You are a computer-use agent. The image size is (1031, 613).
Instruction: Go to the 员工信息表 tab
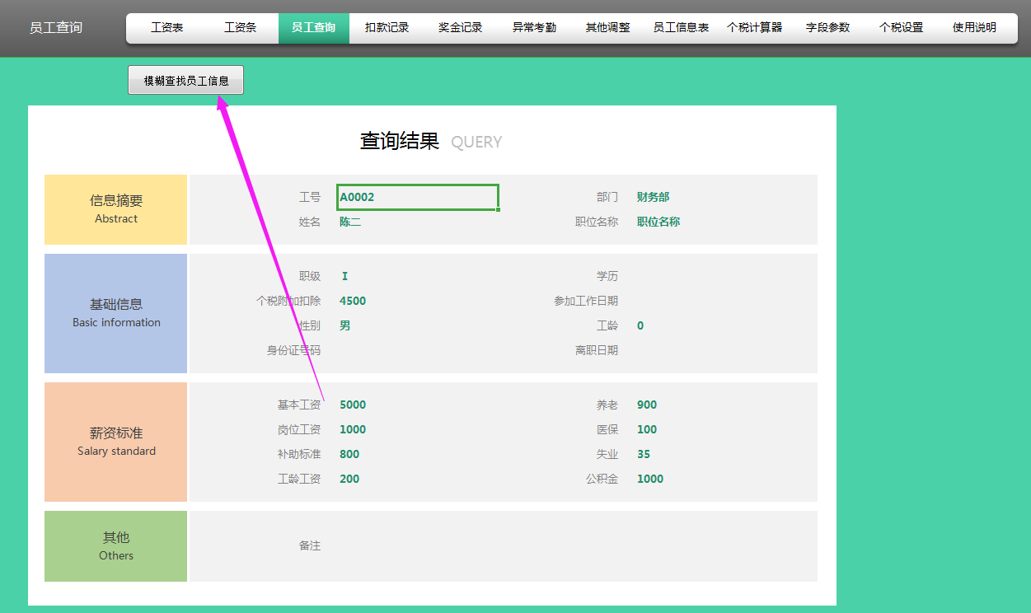click(x=681, y=26)
